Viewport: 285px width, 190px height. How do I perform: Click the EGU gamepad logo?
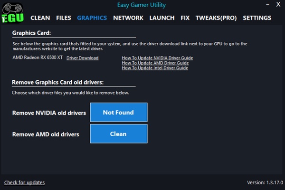[12, 13]
